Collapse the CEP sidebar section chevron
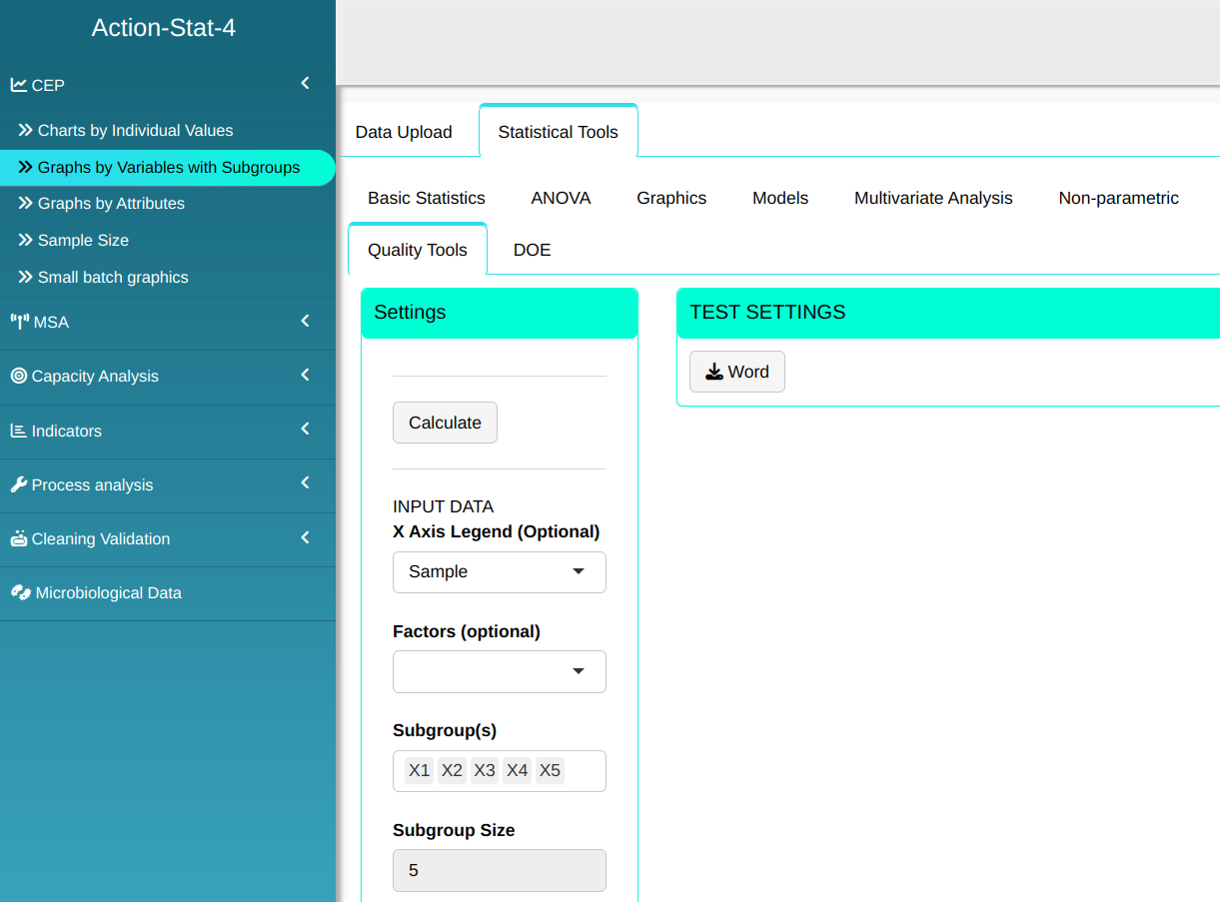The image size is (1220, 902). coord(306,84)
